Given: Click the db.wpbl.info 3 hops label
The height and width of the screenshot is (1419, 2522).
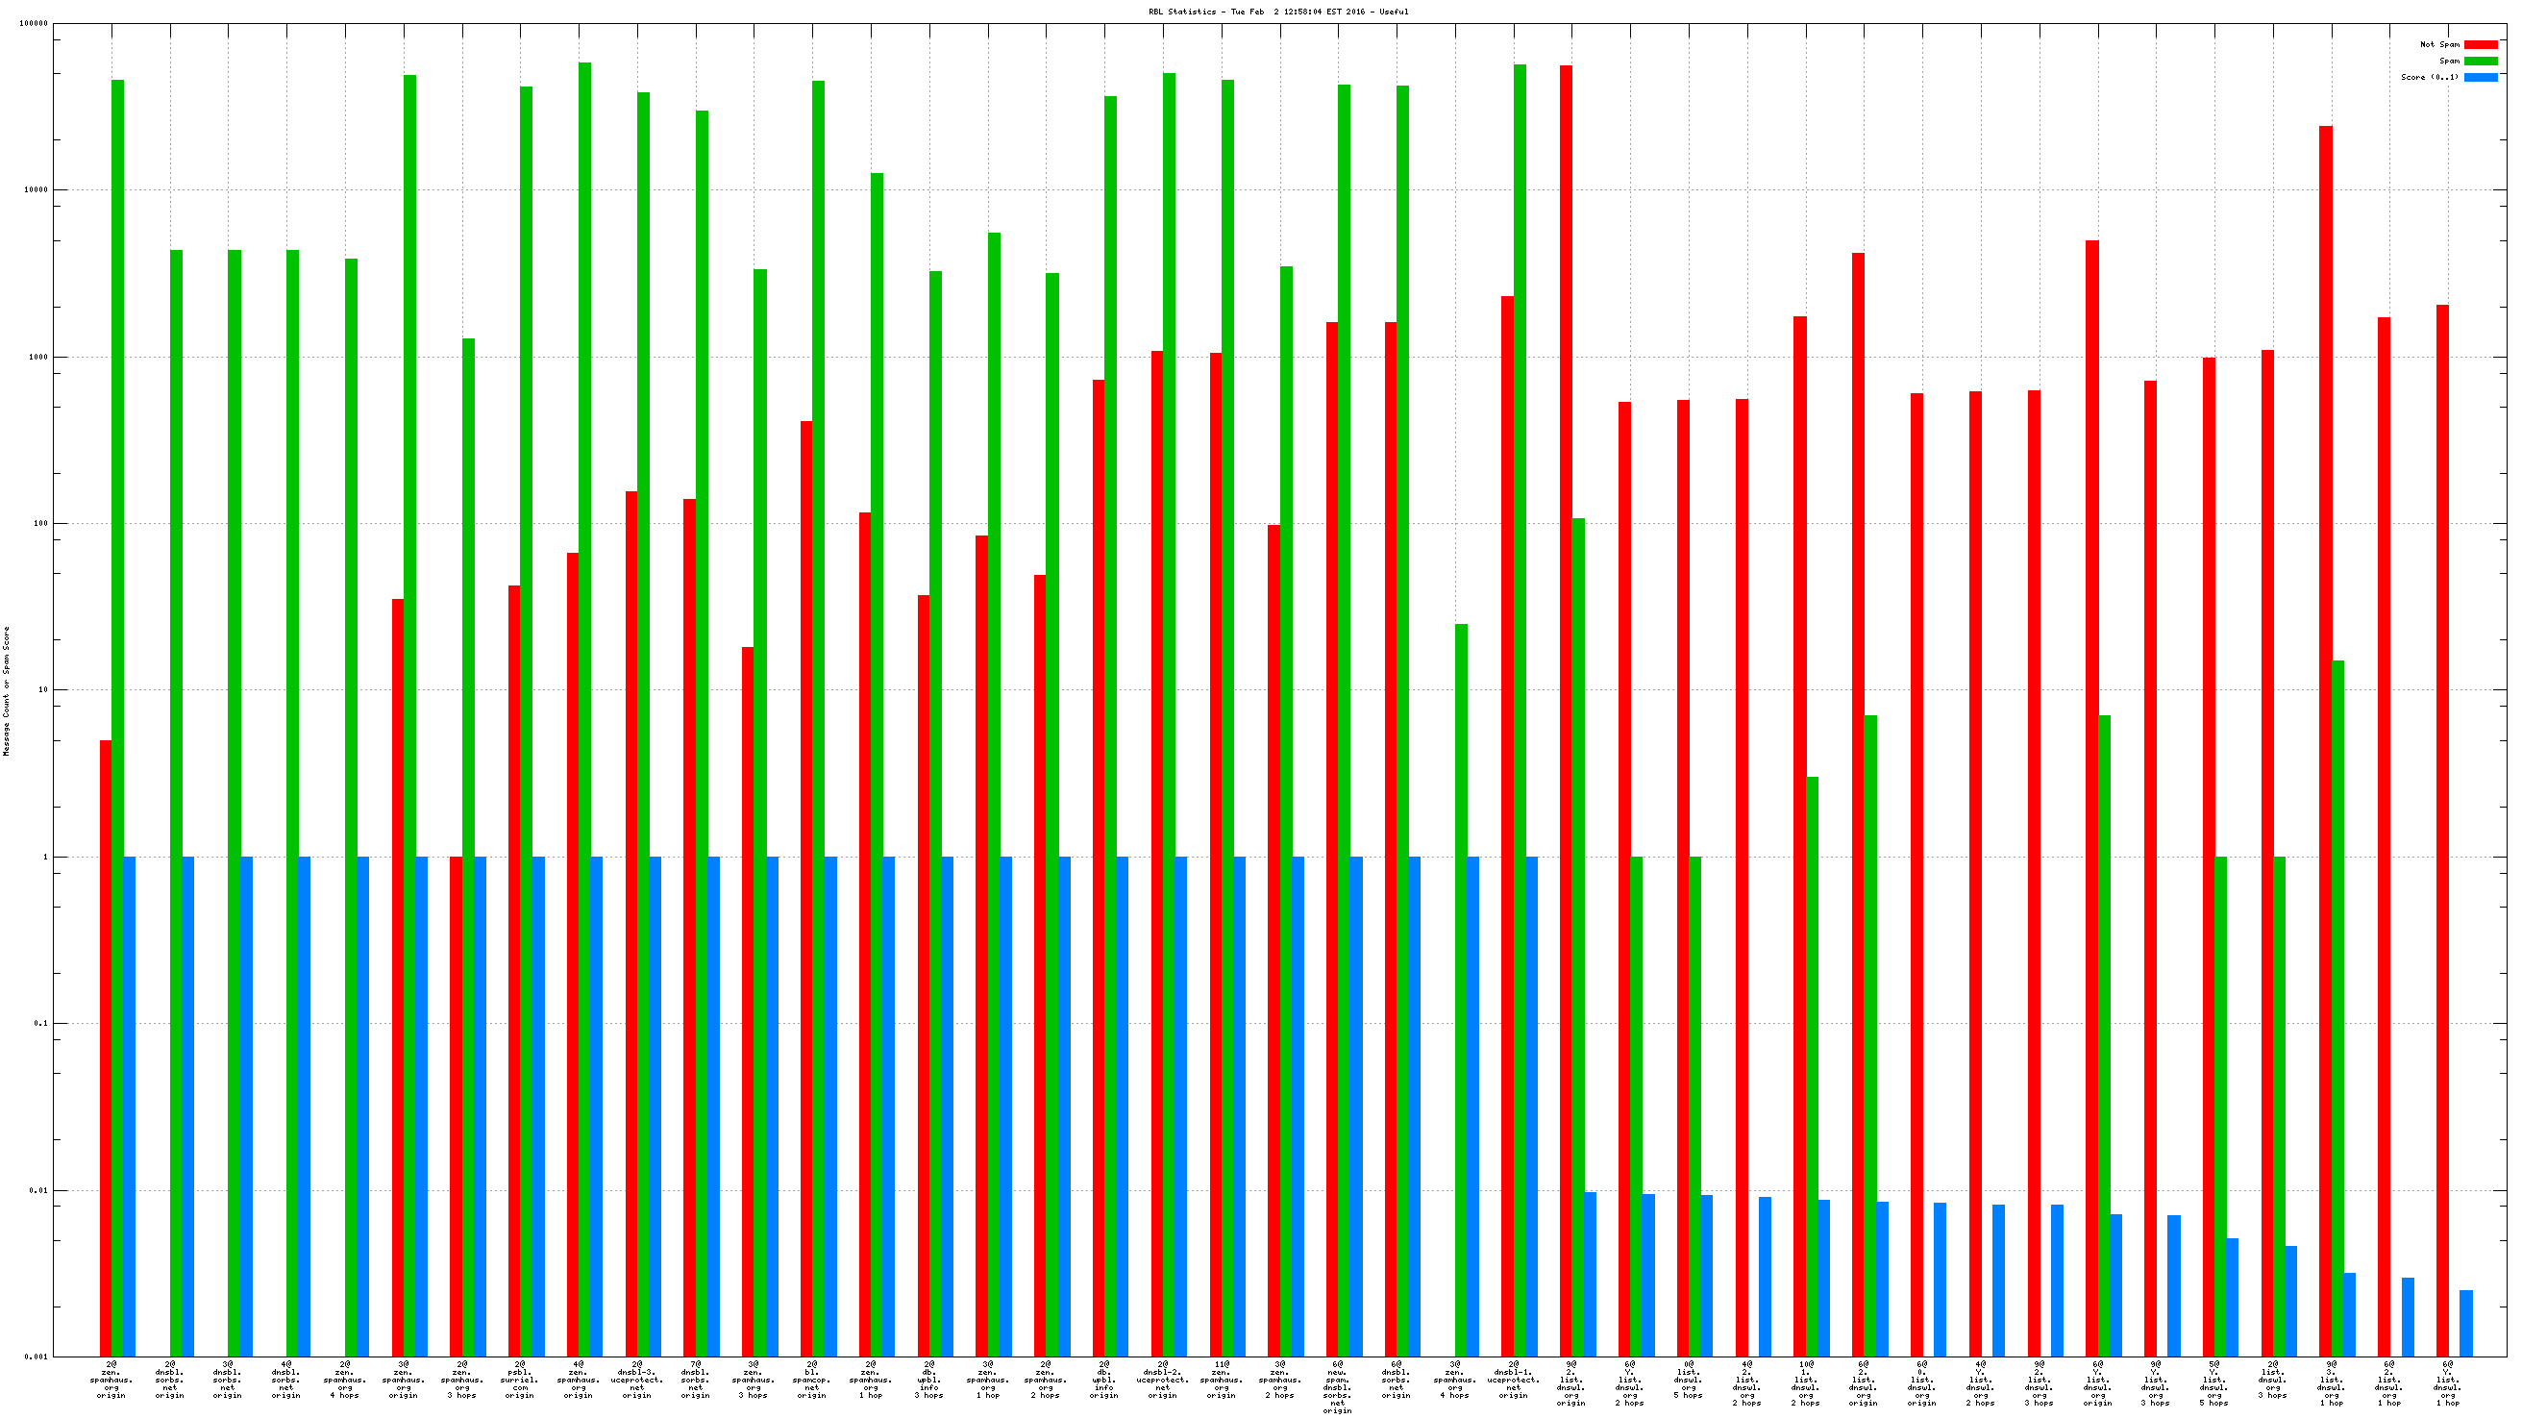Looking at the screenshot, I should point(929,1379).
